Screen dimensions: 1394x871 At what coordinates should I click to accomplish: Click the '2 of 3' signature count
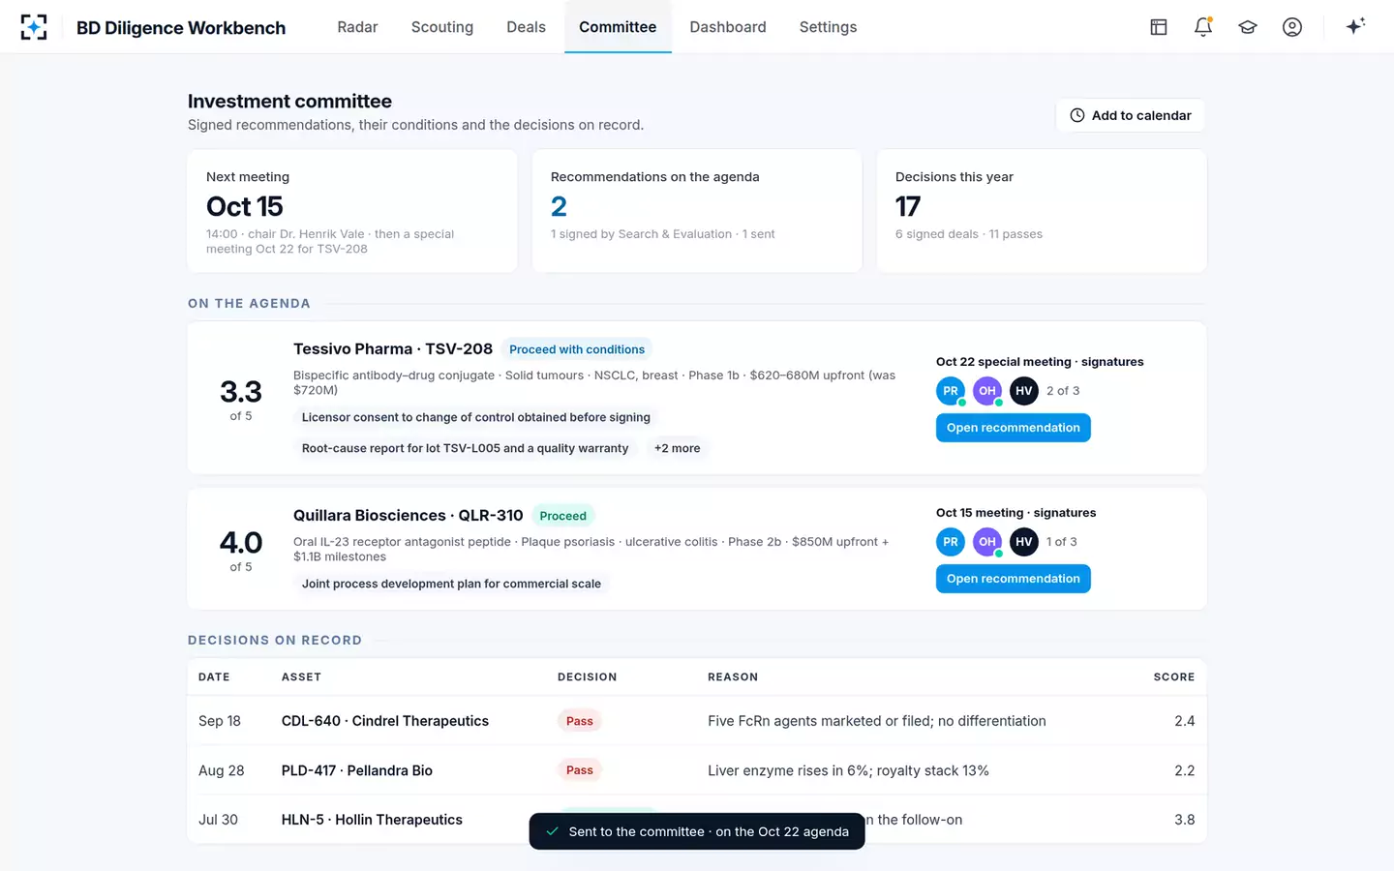pyautogui.click(x=1063, y=391)
